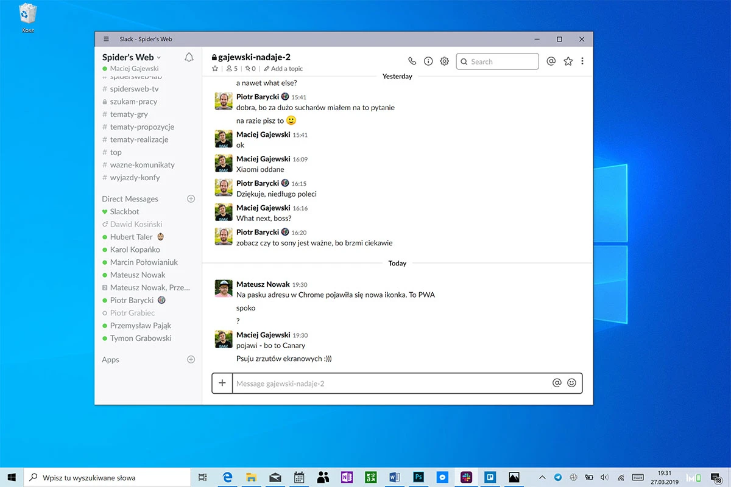Open the Recycle Bin on the desktop
The image size is (731, 487).
click(27, 18)
